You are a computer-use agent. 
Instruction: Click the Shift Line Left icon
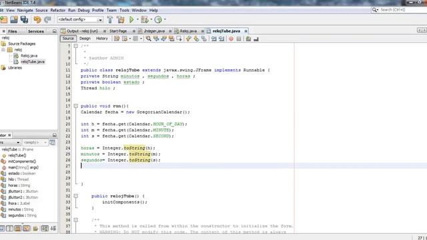(213, 39)
